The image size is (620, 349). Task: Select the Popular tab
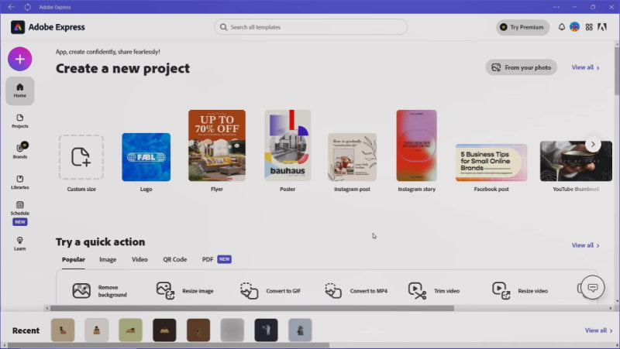tap(73, 259)
